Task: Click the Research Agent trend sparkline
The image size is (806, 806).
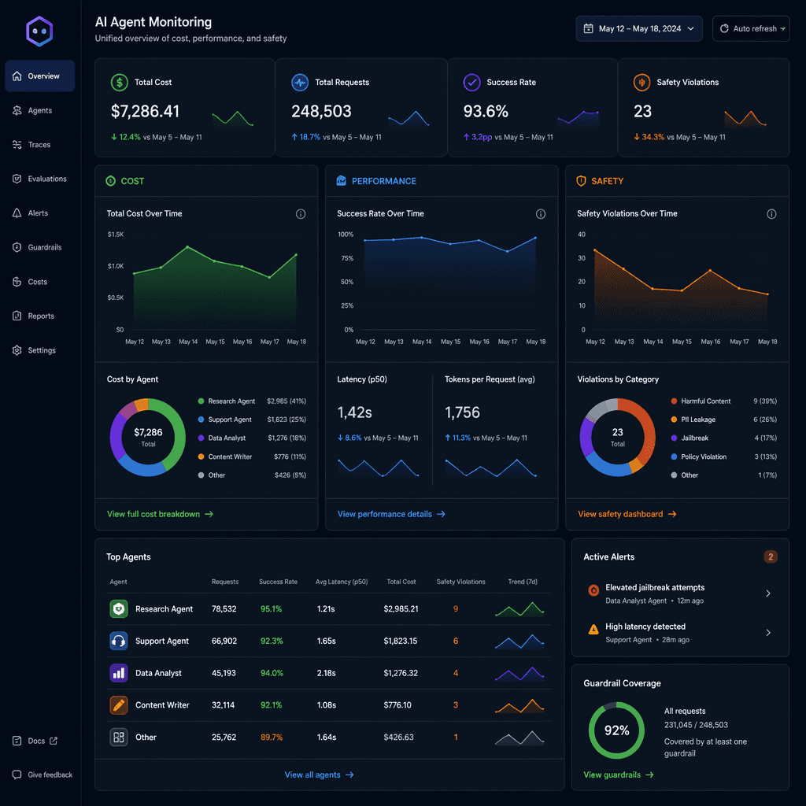Action: point(519,609)
